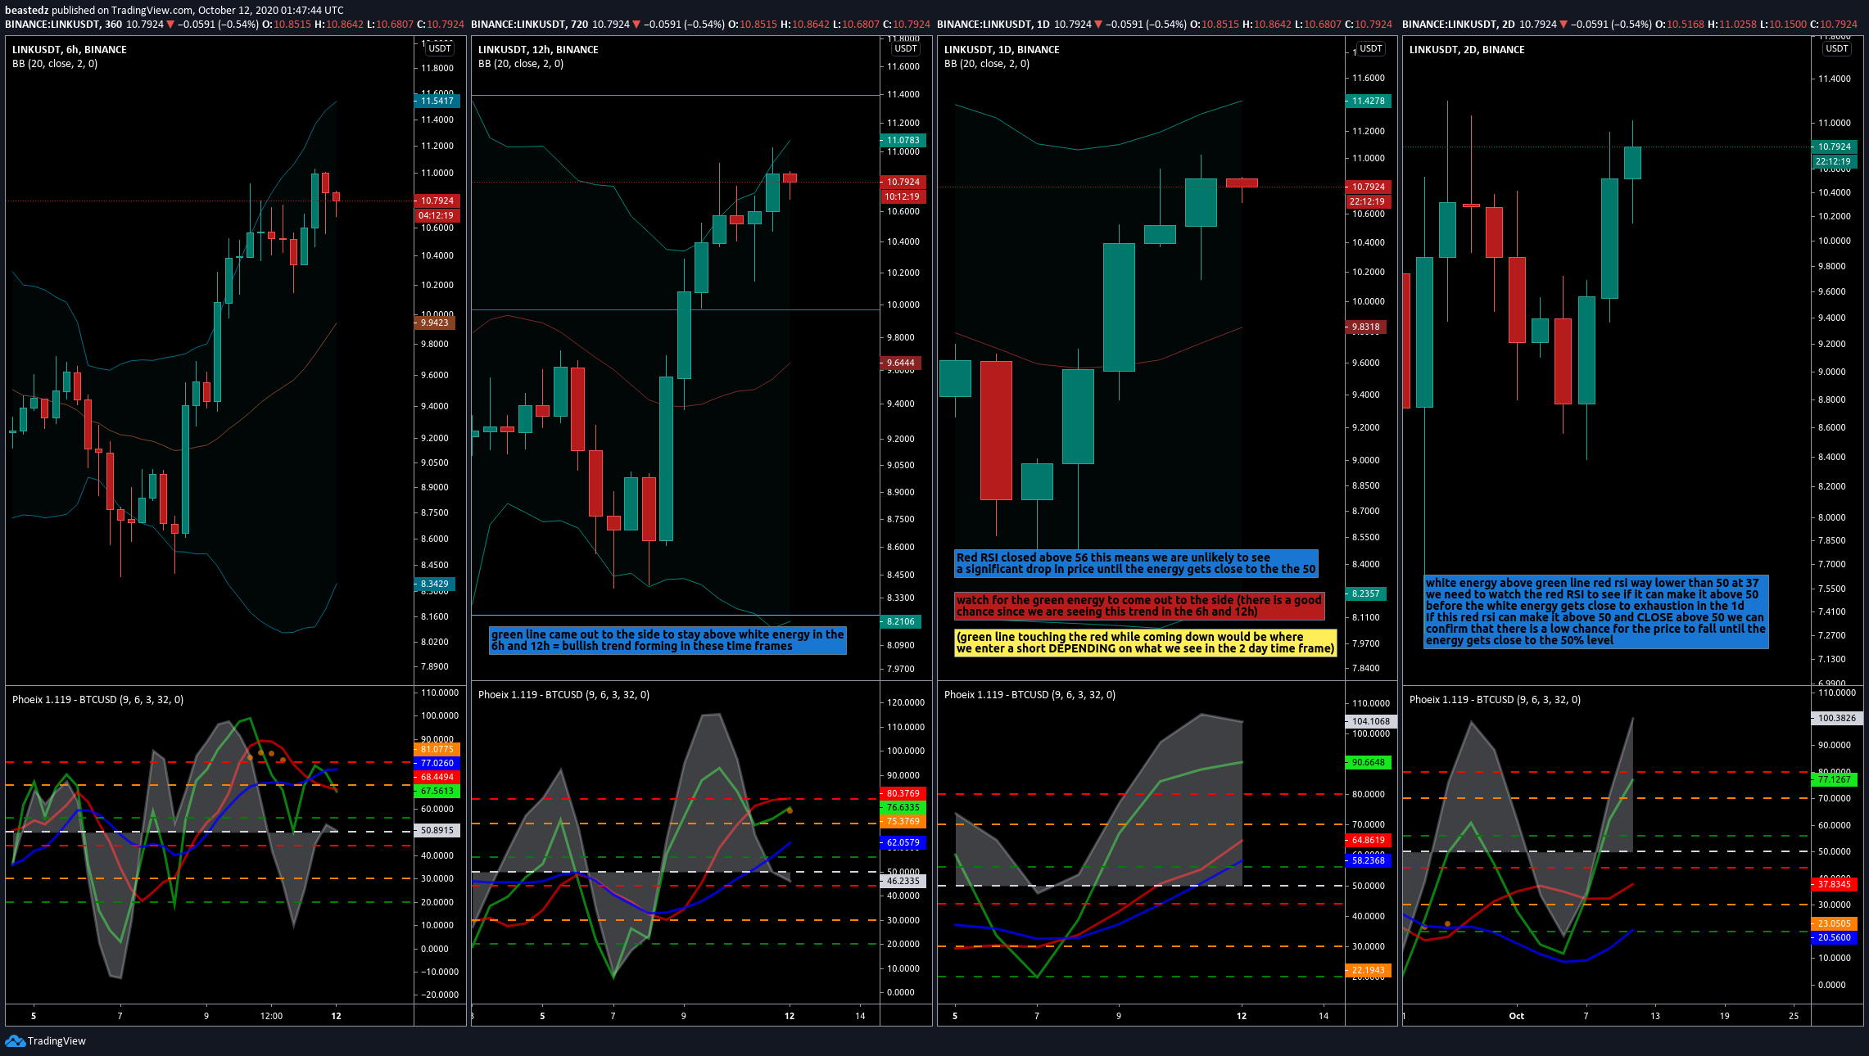Click the 8.3429 lower band price tag
The height and width of the screenshot is (1056, 1869).
[435, 584]
